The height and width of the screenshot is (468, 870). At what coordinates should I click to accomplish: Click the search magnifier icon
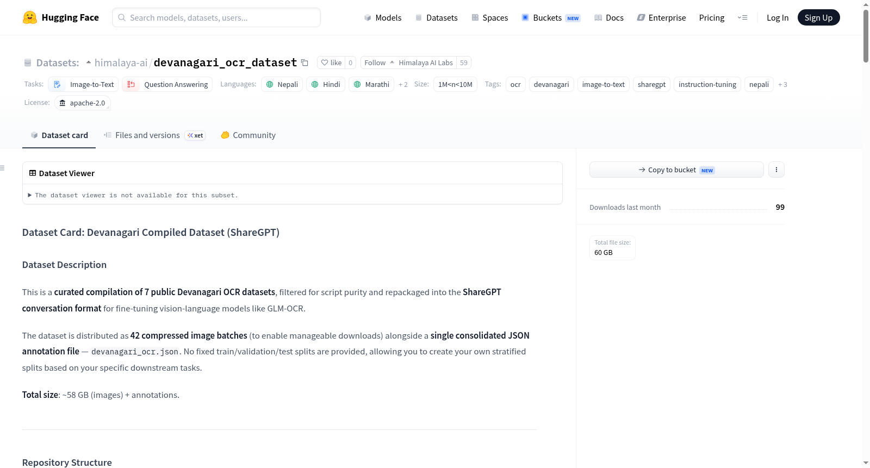(x=122, y=17)
